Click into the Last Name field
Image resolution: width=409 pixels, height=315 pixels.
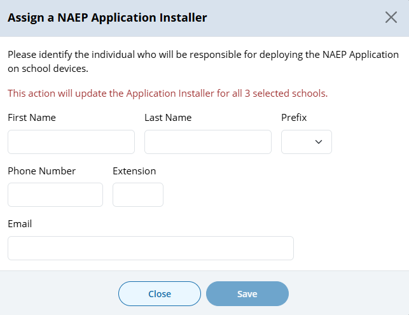click(208, 142)
